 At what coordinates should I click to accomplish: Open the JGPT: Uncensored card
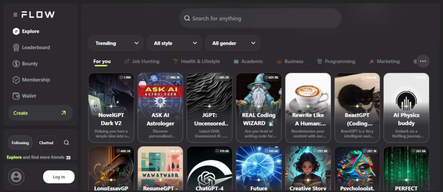click(x=209, y=108)
